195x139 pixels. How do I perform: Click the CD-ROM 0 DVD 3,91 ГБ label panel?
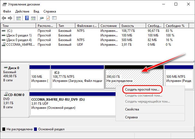15,104
